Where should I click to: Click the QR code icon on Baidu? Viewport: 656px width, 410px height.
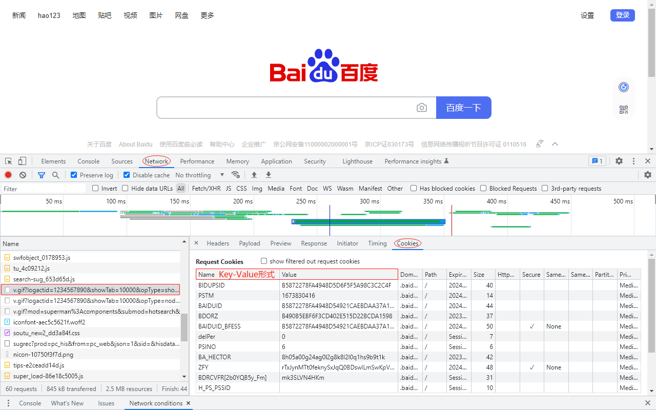624,109
